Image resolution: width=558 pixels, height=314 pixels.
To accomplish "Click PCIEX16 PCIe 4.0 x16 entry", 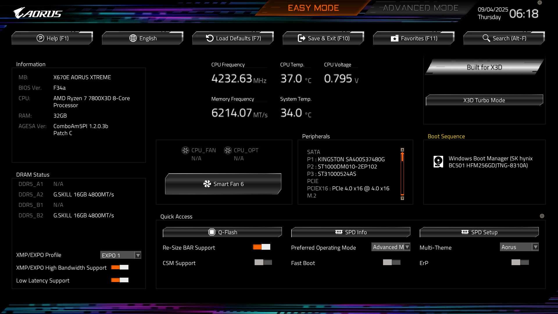I will tap(348, 188).
